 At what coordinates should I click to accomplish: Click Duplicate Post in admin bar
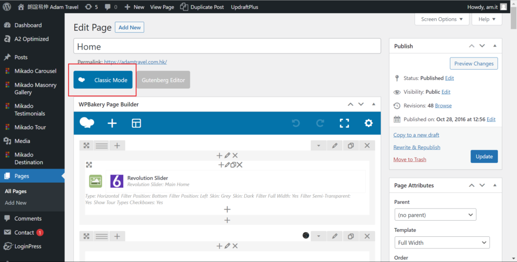coord(202,7)
